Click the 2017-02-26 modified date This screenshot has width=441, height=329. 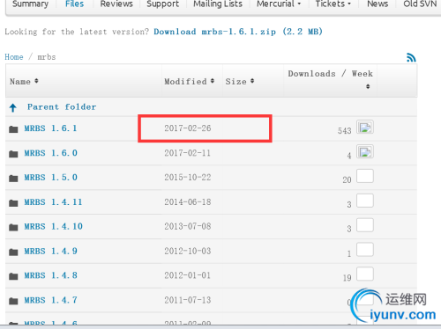[x=188, y=128]
